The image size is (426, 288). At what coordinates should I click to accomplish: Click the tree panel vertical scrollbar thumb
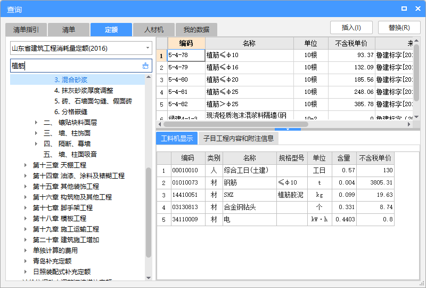[149, 212]
